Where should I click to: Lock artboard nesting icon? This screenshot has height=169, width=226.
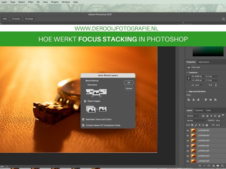pos(203,125)
